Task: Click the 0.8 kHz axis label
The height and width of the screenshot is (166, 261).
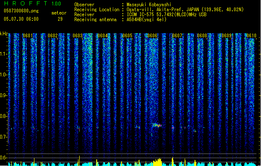Action: [3, 116]
